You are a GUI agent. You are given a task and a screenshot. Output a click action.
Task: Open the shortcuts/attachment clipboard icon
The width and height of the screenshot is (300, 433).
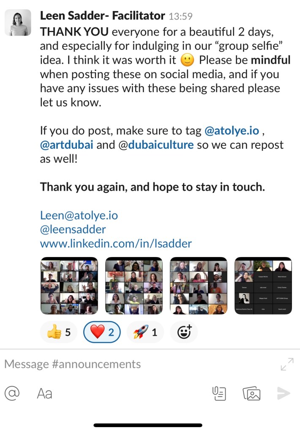[x=219, y=394]
